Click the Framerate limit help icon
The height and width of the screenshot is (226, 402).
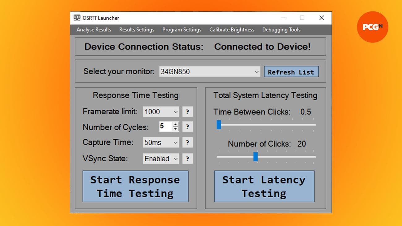coord(187,112)
